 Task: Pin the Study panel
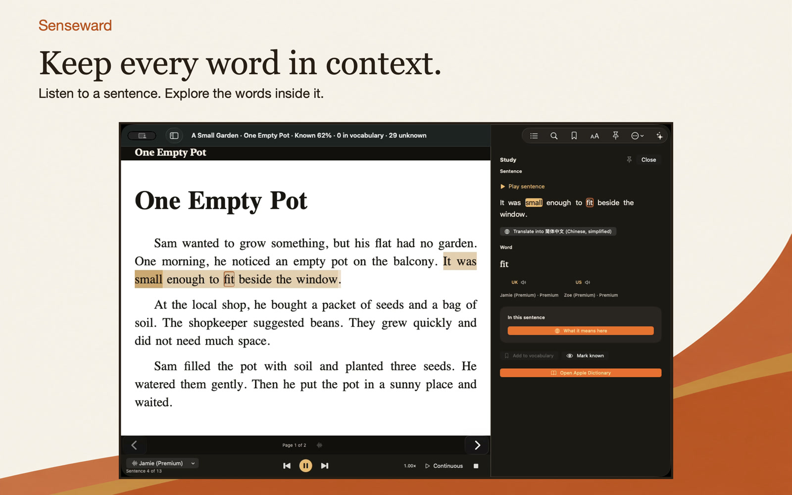click(x=629, y=159)
